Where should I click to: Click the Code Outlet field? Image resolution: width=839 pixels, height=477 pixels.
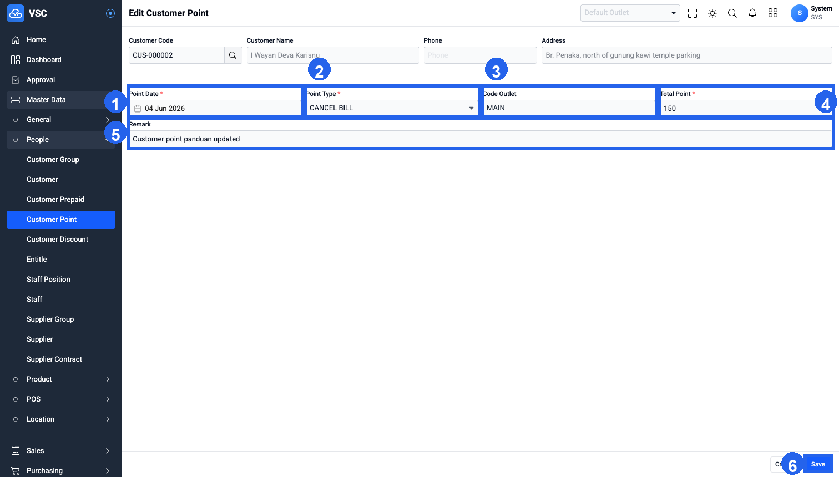point(569,108)
